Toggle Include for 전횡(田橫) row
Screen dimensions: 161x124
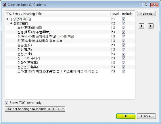pos(124,54)
